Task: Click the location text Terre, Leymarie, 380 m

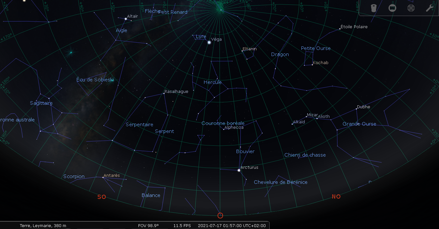Action: (x=43, y=225)
